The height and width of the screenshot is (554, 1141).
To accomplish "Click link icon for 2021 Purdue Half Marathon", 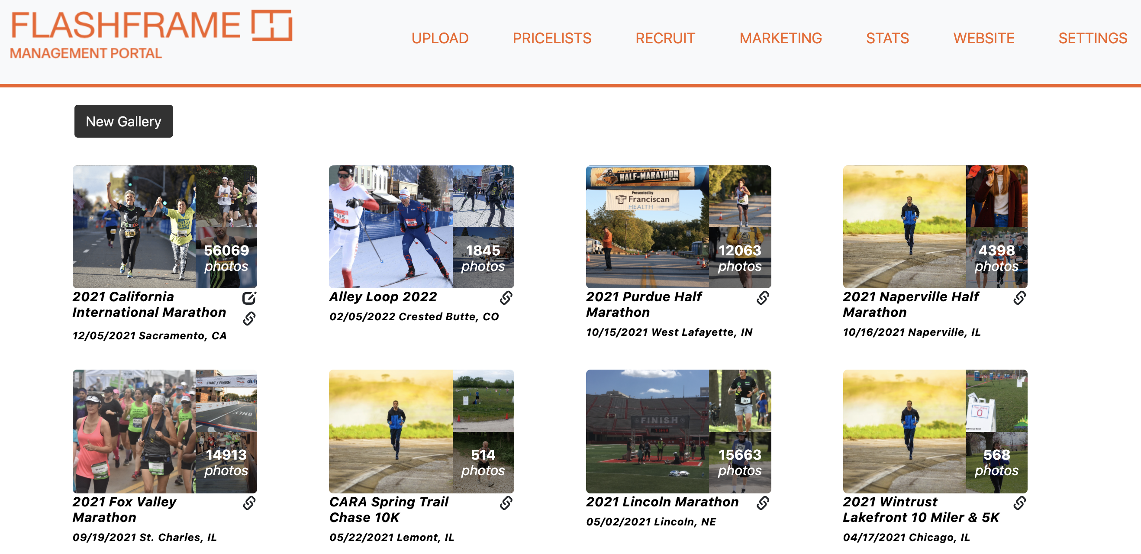I will pos(762,298).
